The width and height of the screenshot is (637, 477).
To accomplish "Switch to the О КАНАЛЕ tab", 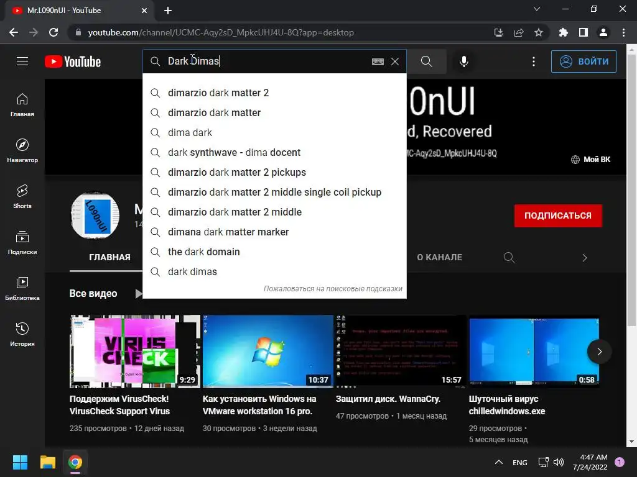I will pyautogui.click(x=440, y=257).
